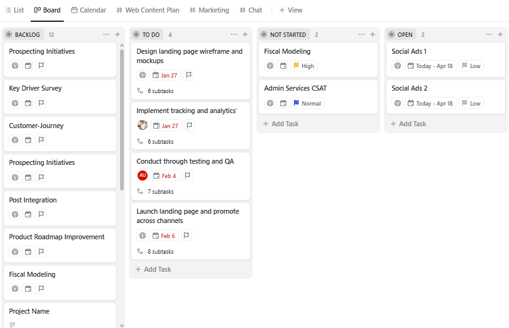Edit Today - Apr 18 date on Social Ads 2
Viewport: 509px width, 328px height.
point(430,103)
